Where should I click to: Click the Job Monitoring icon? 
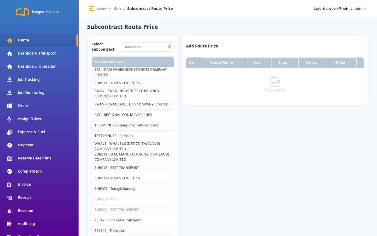click(x=10, y=93)
